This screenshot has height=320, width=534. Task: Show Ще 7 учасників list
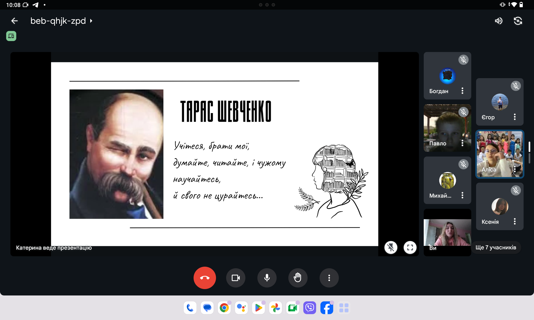pyautogui.click(x=496, y=247)
